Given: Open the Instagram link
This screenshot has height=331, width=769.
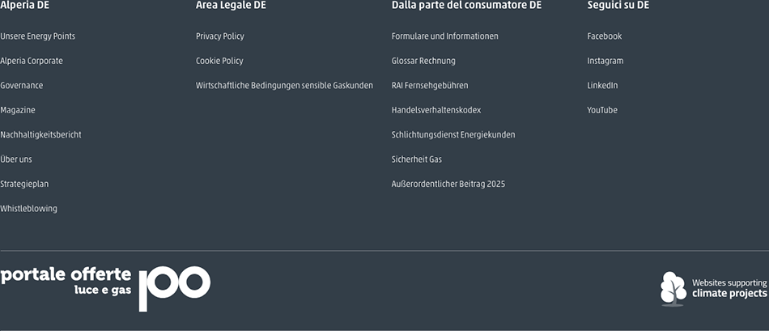Looking at the screenshot, I should point(605,61).
